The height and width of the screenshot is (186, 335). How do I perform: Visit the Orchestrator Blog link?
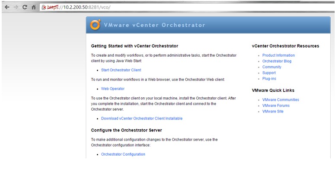pyautogui.click(x=277, y=61)
